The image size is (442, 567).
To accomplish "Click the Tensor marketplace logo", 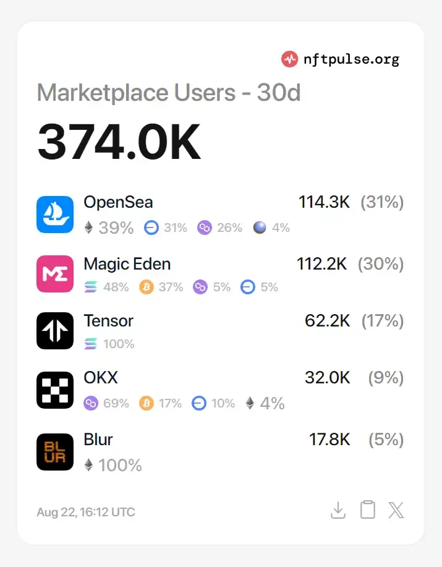I will click(x=54, y=330).
